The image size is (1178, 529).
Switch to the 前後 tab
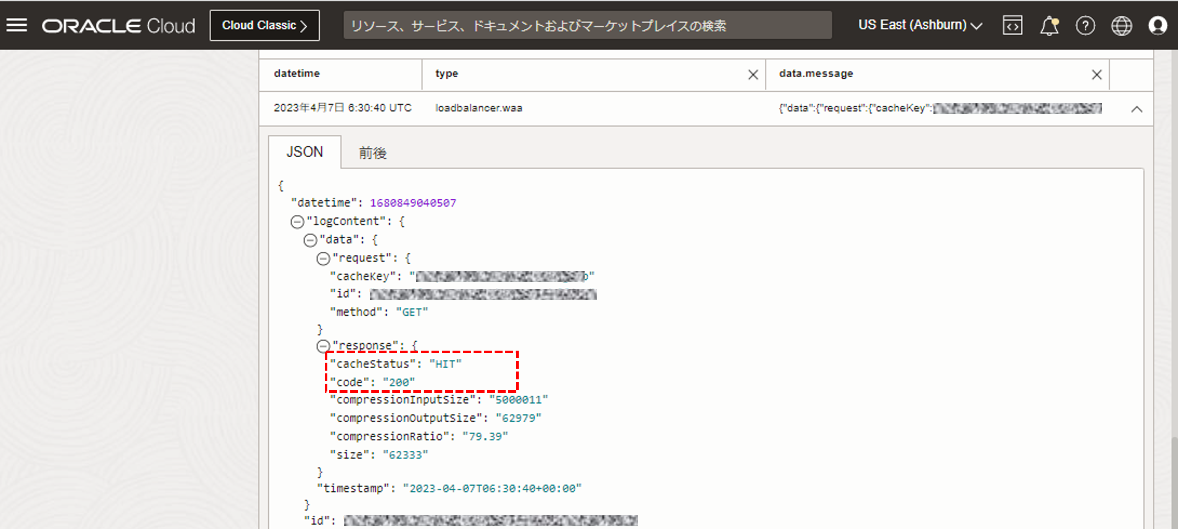[372, 153]
